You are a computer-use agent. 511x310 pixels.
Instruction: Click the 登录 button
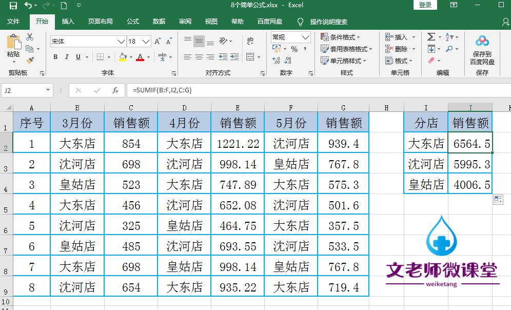pyautogui.click(x=425, y=5)
